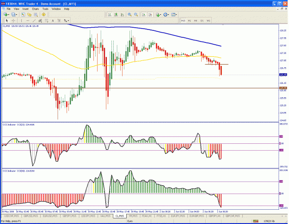289x224 pixels.
Task: Select the horizontal line drawing tool
Action: pos(28,21)
